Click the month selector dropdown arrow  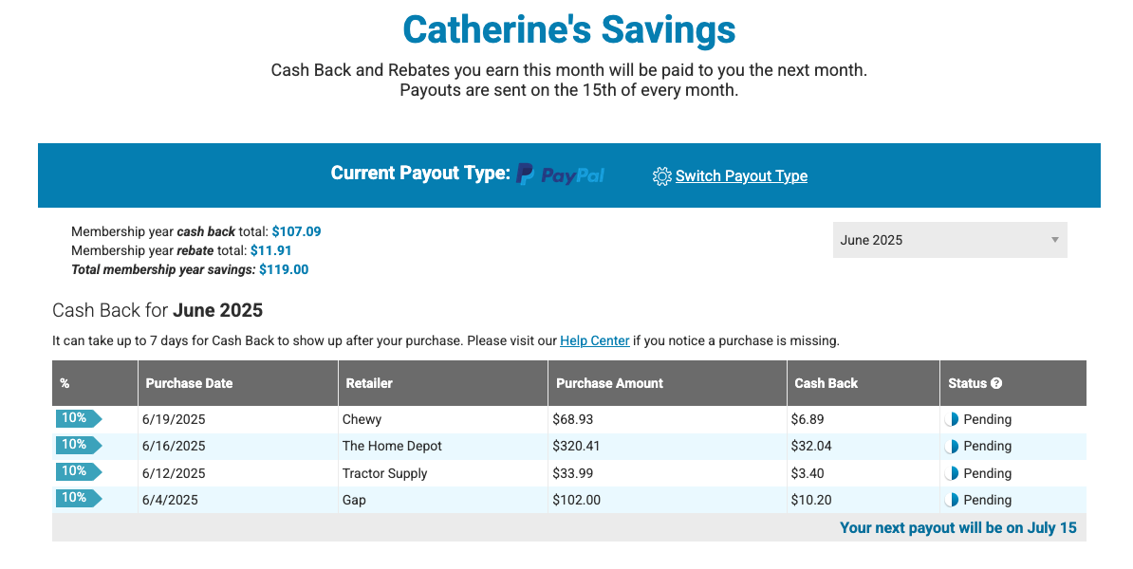[1054, 240]
